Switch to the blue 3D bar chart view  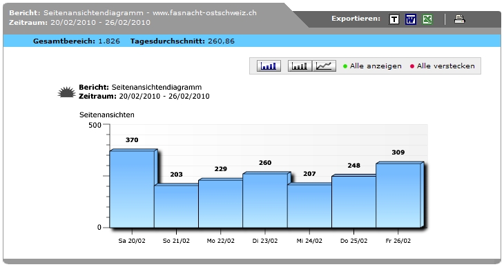point(269,66)
